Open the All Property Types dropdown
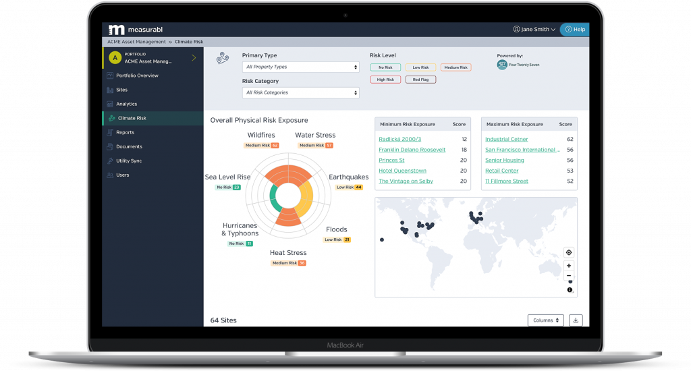Screen dimensions: 691x371 click(300, 67)
